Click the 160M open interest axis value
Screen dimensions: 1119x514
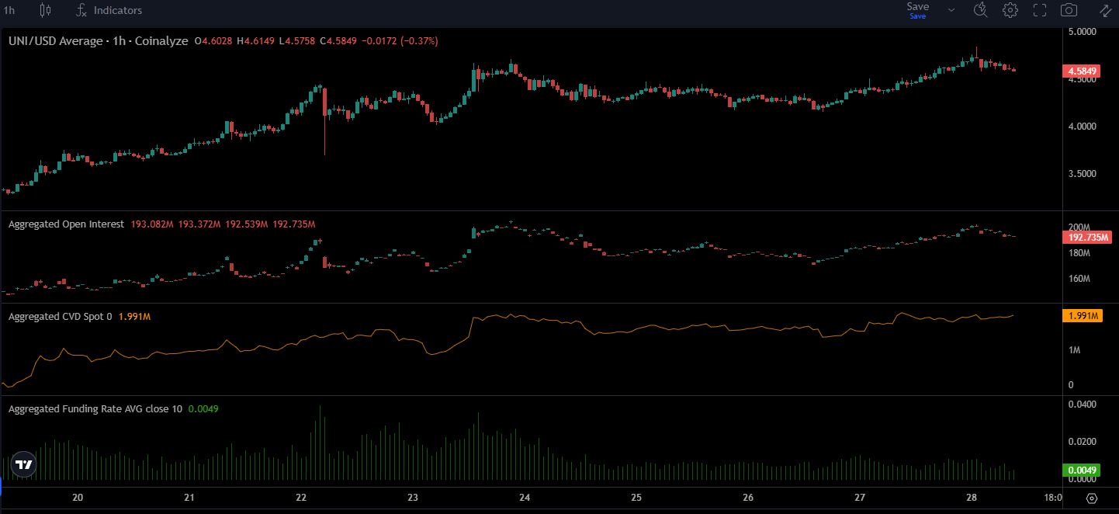1079,279
